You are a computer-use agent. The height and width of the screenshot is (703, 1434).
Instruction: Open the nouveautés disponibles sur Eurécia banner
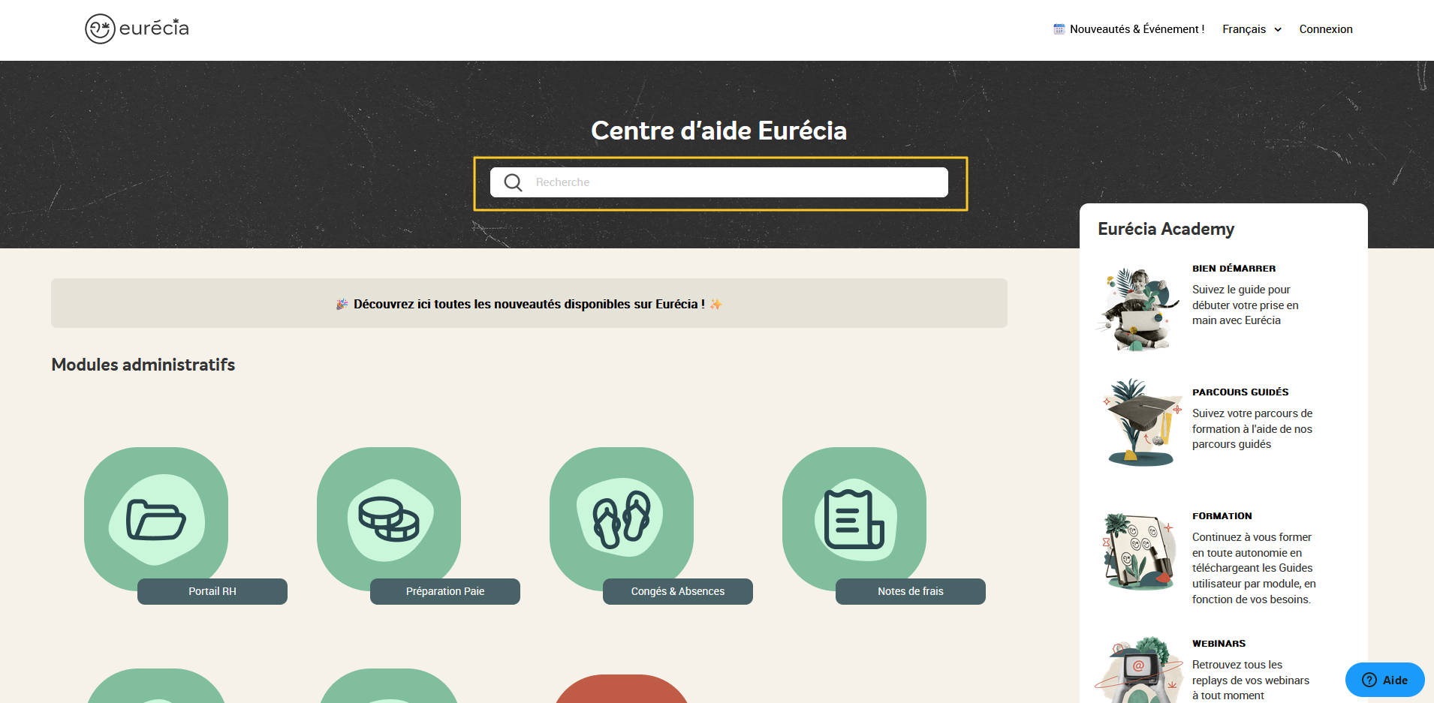[529, 303]
